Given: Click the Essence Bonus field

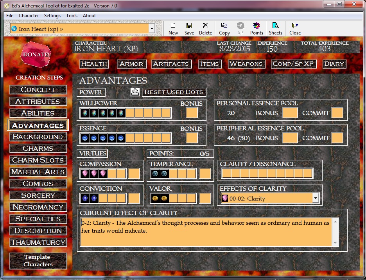Looking at the screenshot, I should click(x=192, y=138).
